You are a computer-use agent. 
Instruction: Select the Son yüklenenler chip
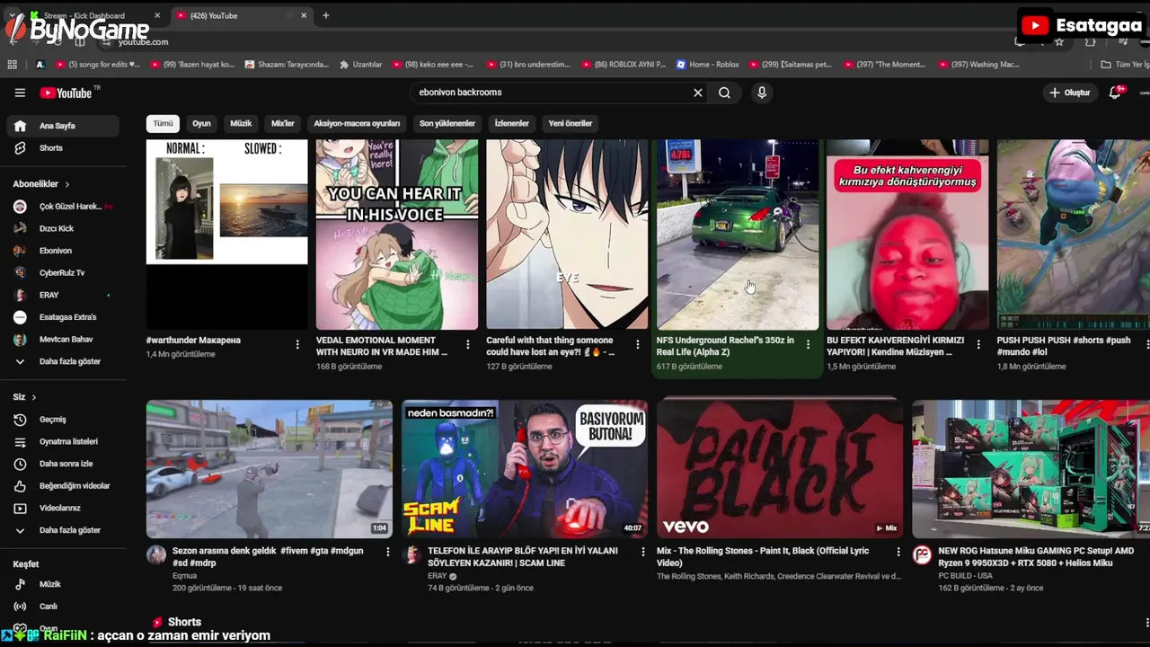point(447,123)
